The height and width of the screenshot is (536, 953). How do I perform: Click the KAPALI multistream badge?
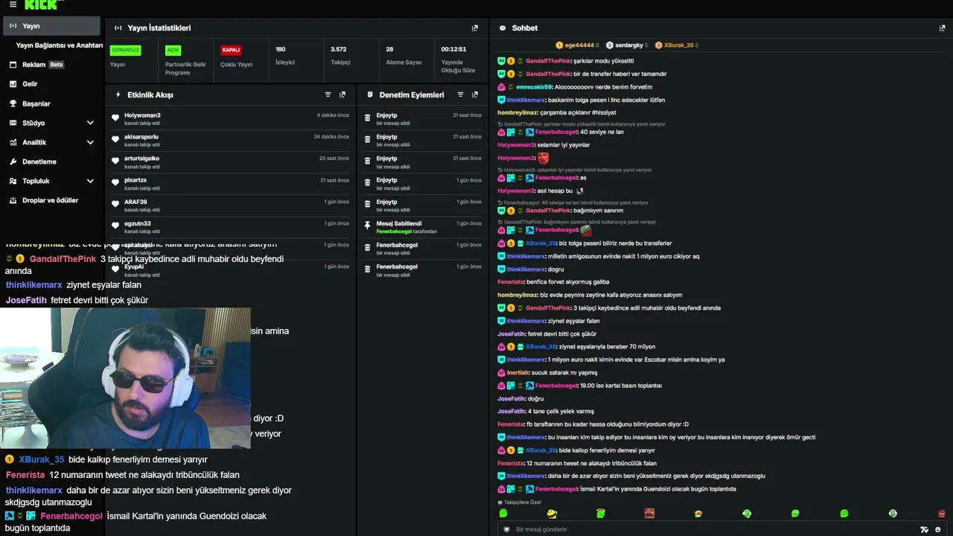point(231,51)
